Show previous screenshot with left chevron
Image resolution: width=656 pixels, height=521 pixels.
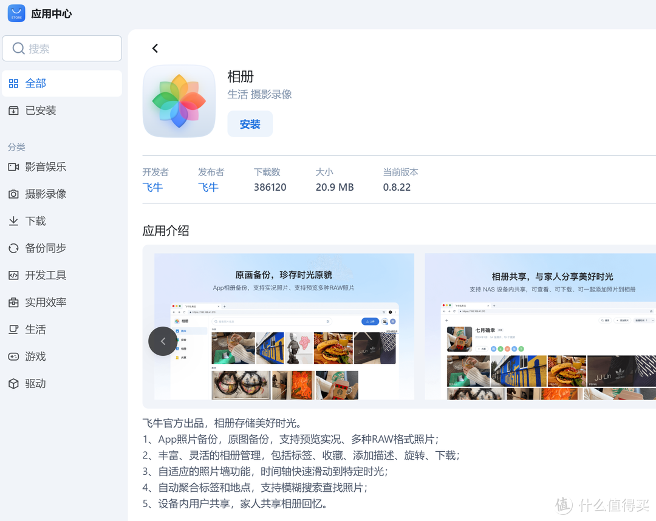(162, 341)
